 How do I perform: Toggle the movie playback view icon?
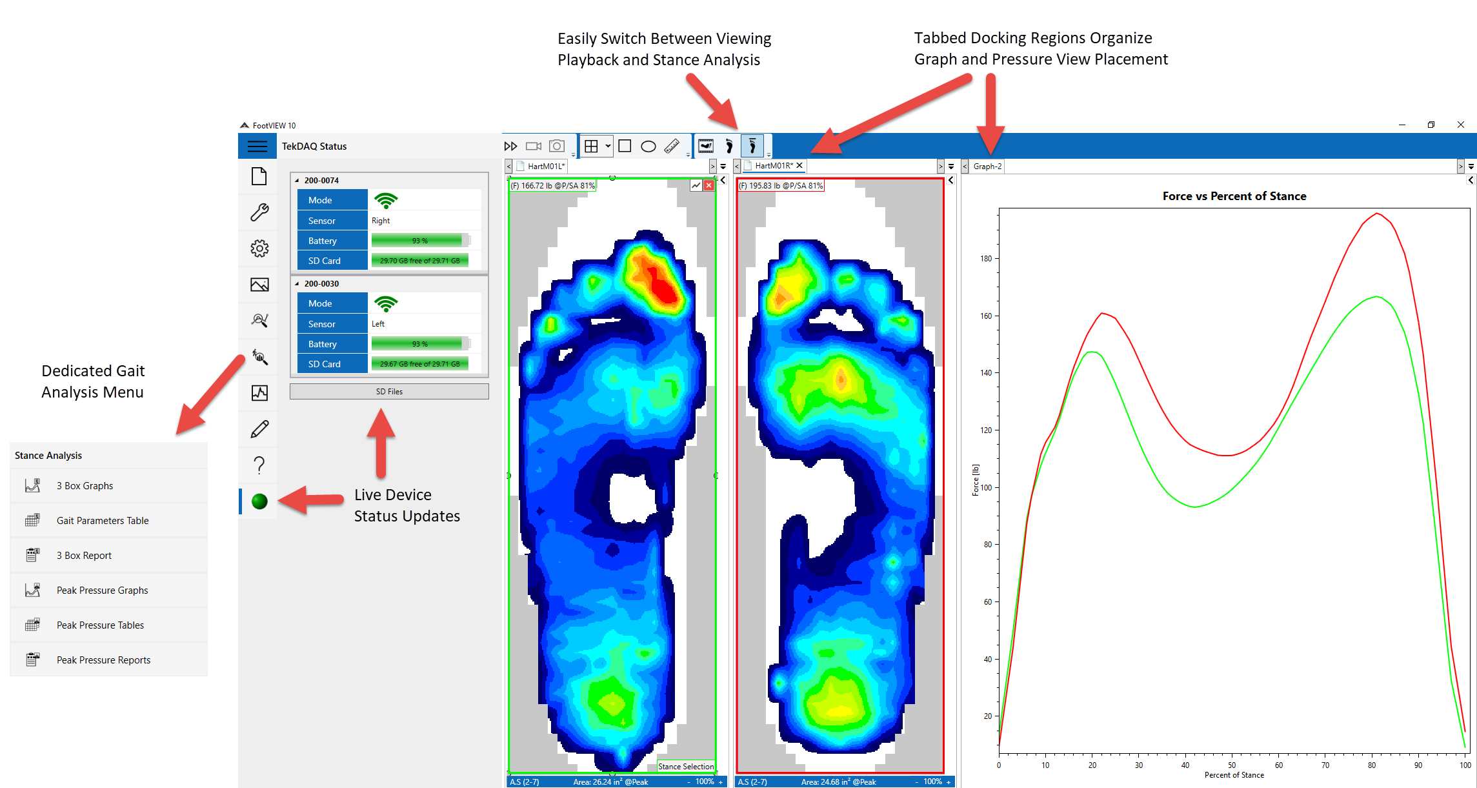(x=706, y=146)
